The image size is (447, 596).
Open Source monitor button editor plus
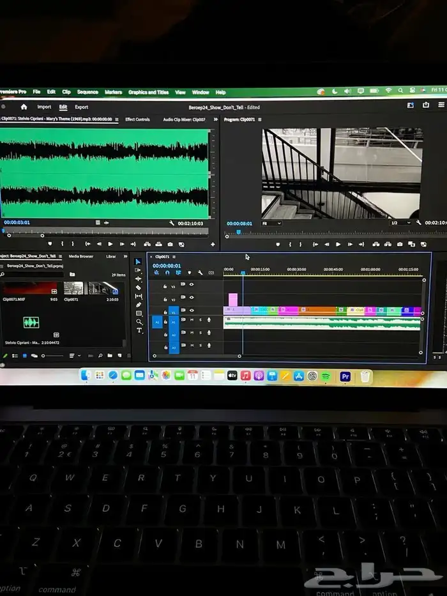pyautogui.click(x=213, y=245)
